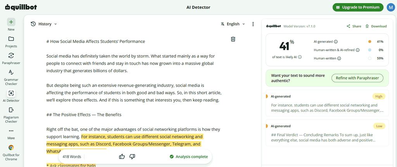Screen dimensions: 397x167
Task: Click the AI Detector page title
Action: click(198, 7)
